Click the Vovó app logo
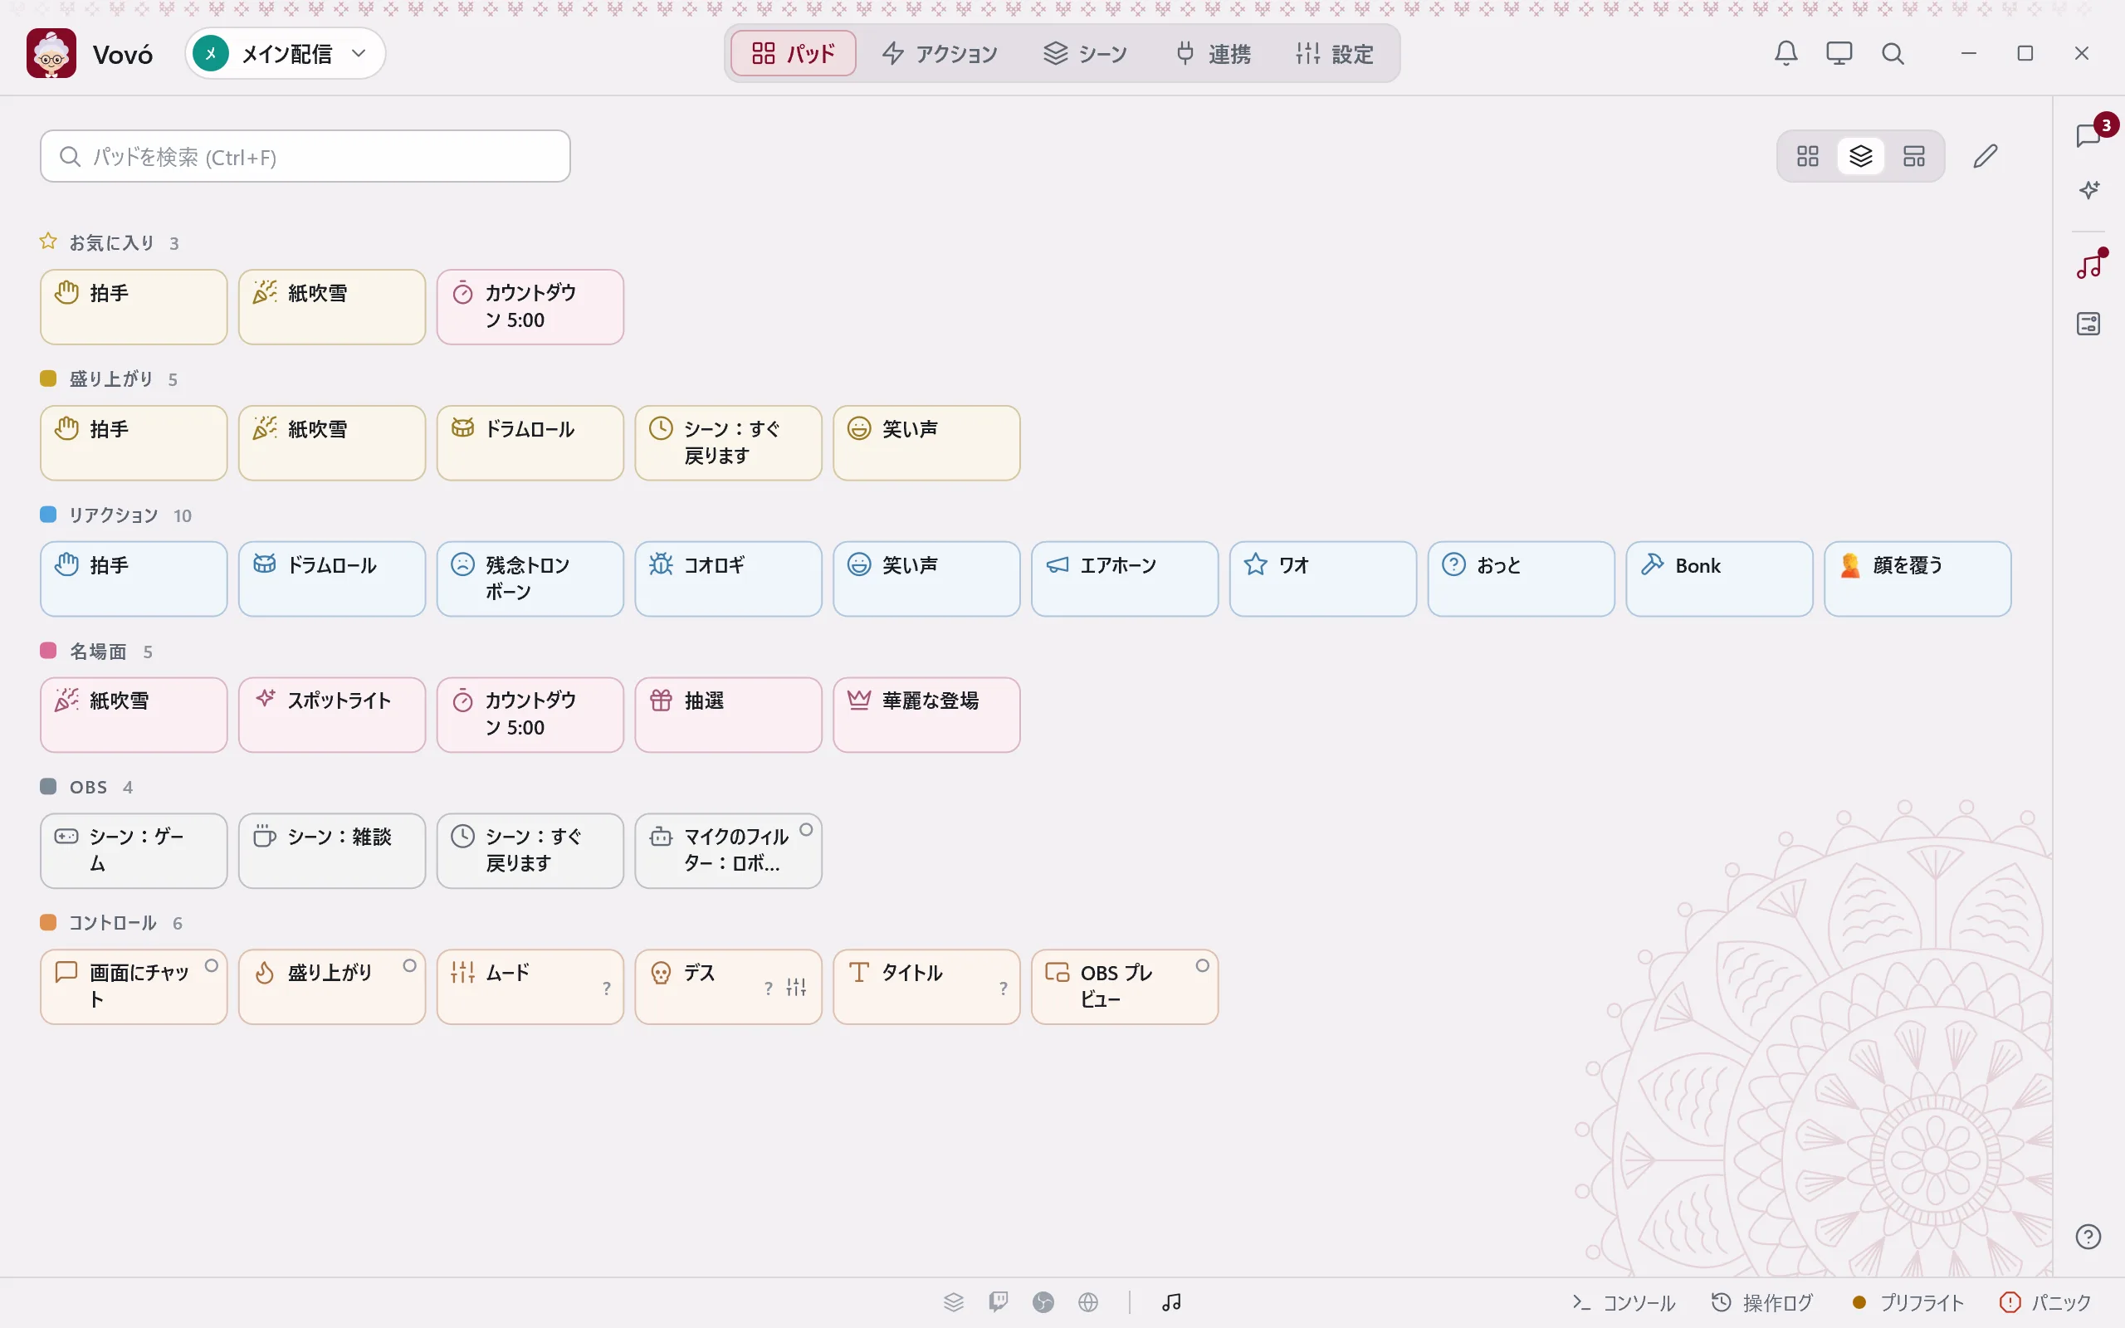The width and height of the screenshot is (2125, 1328). 51,54
